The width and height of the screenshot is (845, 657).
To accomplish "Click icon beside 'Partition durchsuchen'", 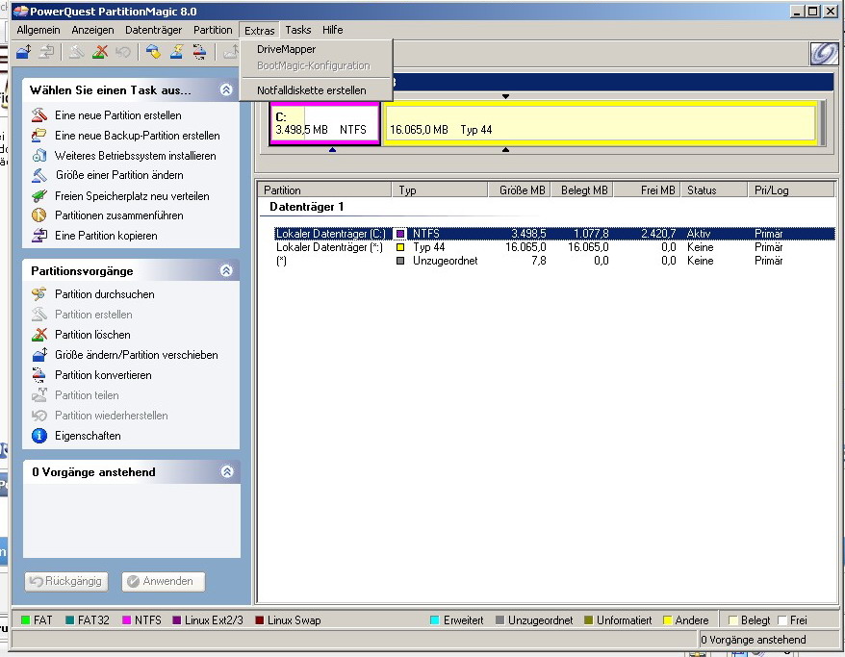I will pyautogui.click(x=39, y=294).
